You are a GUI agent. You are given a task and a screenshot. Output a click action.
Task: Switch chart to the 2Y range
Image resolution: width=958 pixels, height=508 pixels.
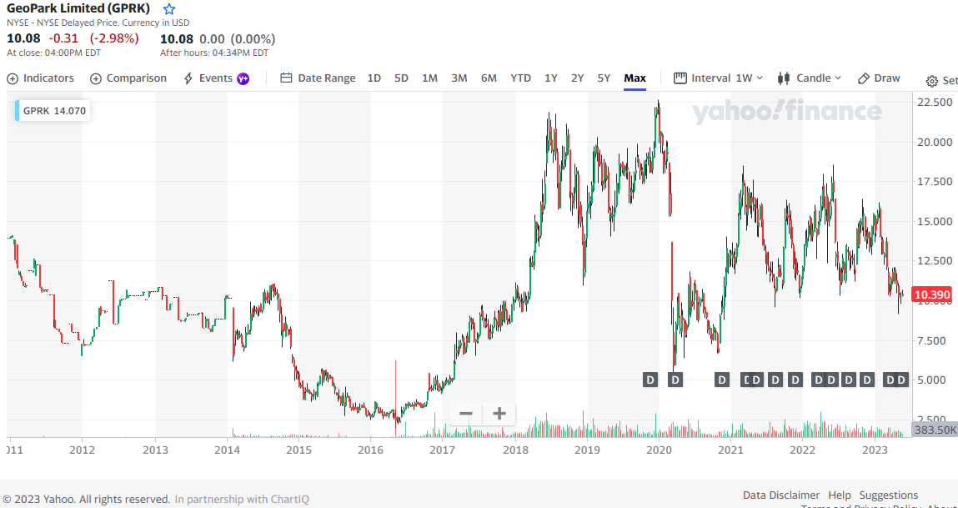point(577,78)
